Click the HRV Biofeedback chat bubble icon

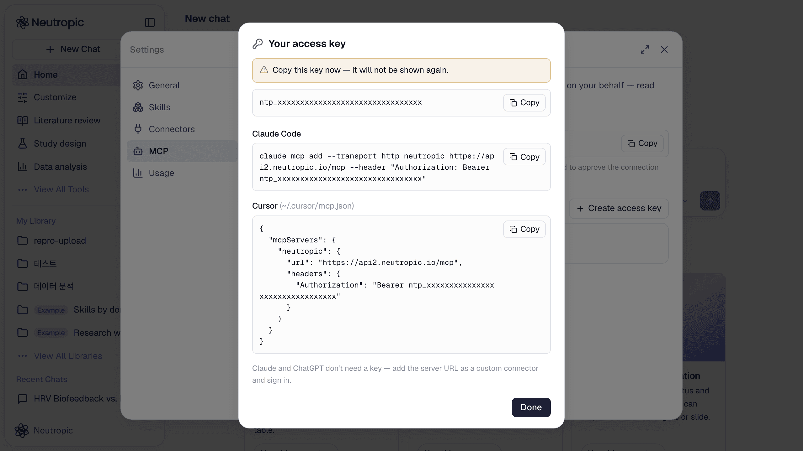[23, 399]
